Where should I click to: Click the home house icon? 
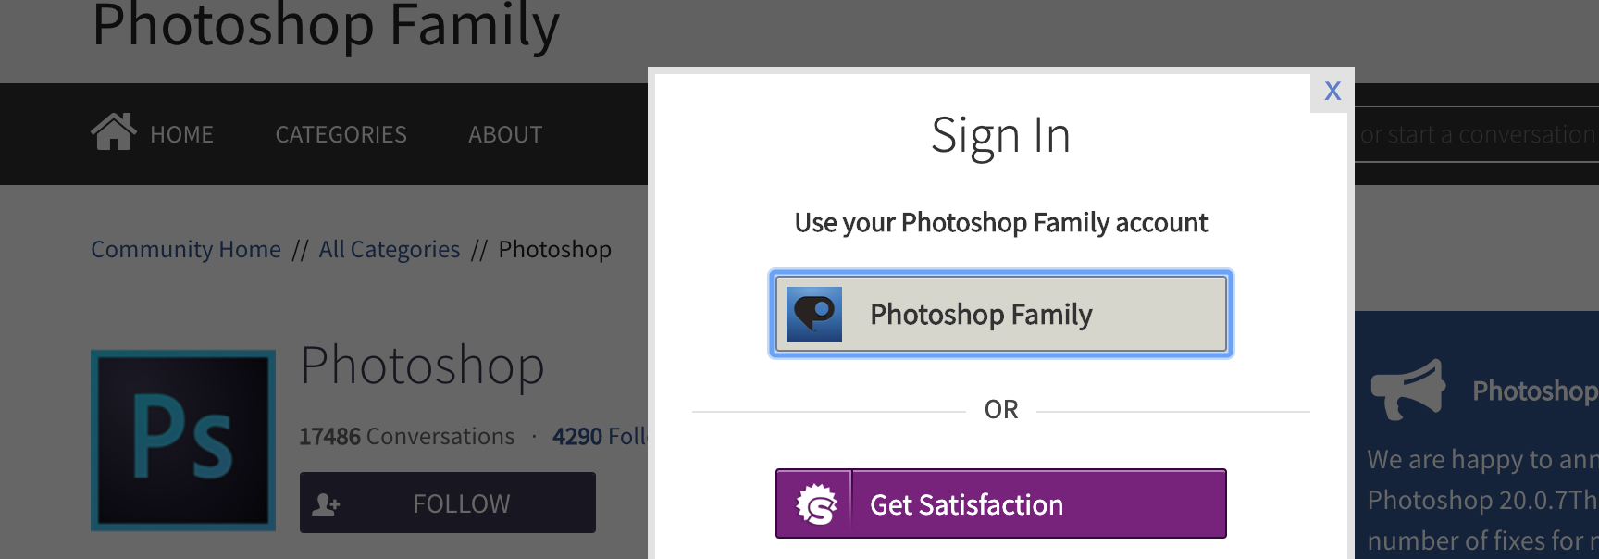tap(113, 132)
